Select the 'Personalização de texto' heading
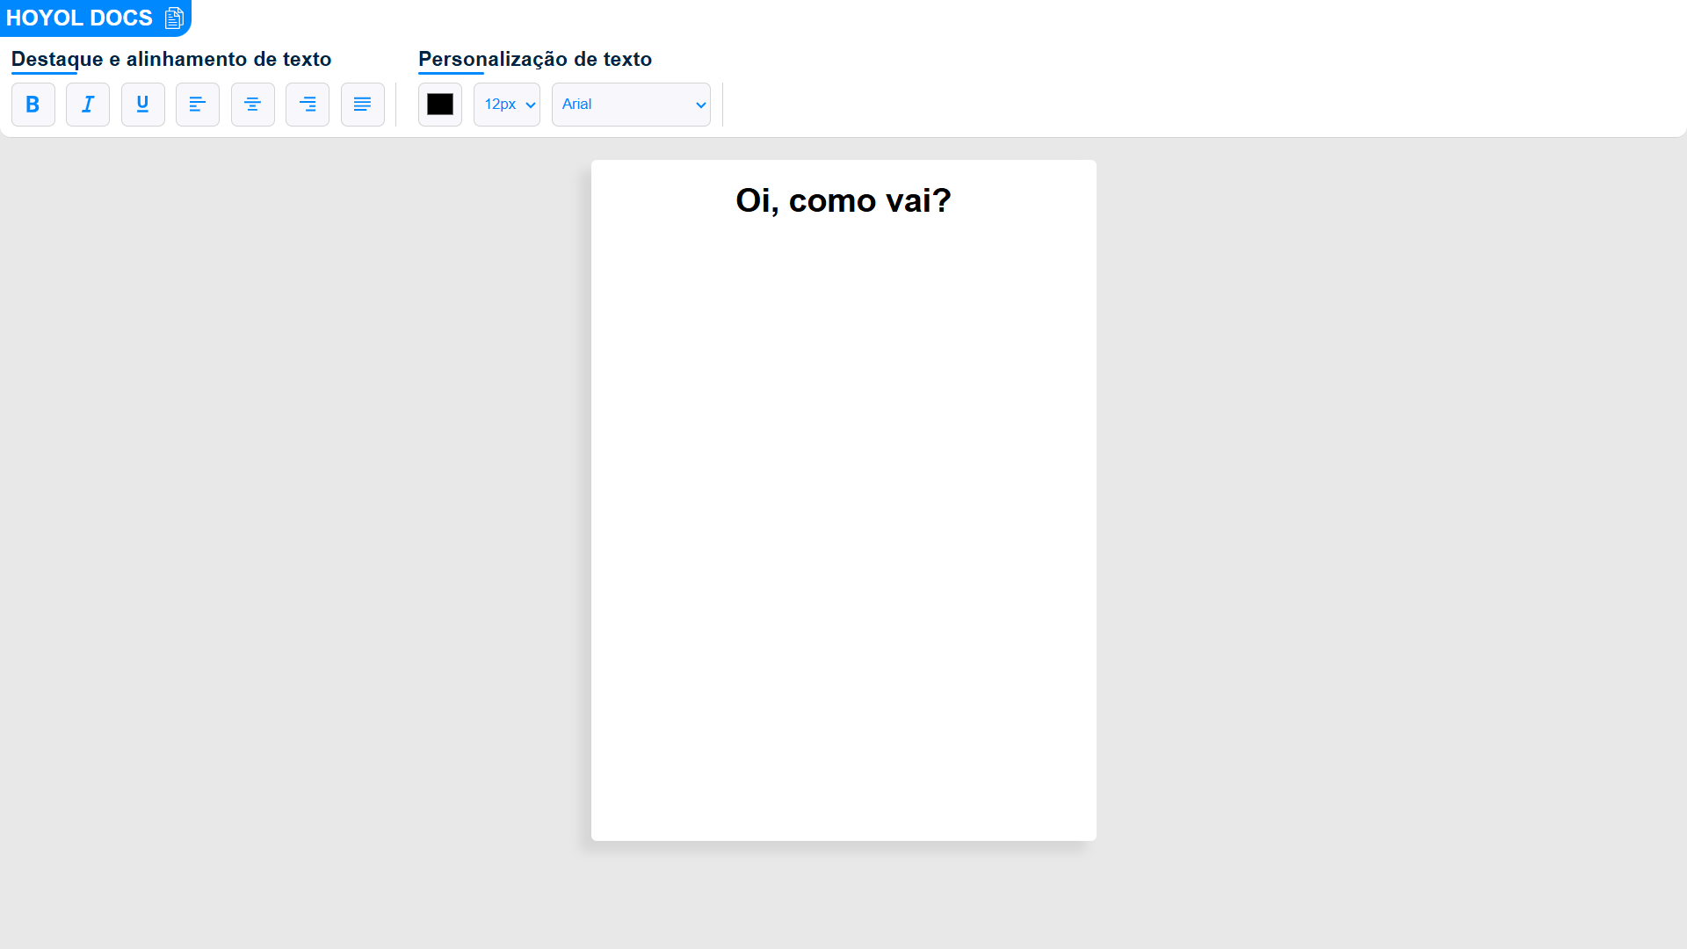 coord(535,59)
